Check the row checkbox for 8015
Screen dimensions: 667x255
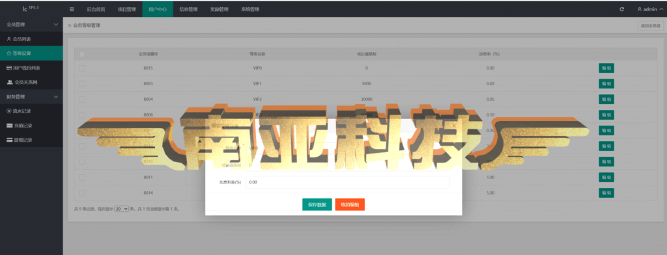click(81, 68)
